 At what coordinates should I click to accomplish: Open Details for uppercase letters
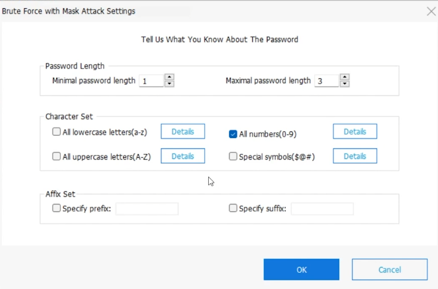click(183, 156)
